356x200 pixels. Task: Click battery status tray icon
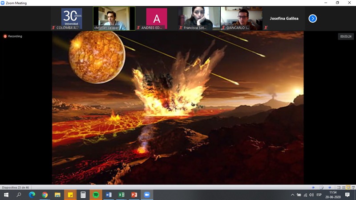[x=299, y=195]
